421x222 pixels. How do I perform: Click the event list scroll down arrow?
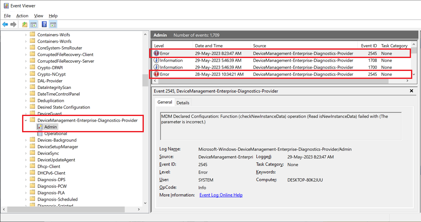[x=414, y=75]
